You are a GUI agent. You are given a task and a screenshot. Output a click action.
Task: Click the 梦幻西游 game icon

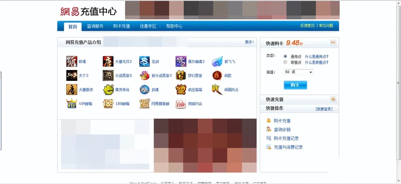[x=181, y=76]
